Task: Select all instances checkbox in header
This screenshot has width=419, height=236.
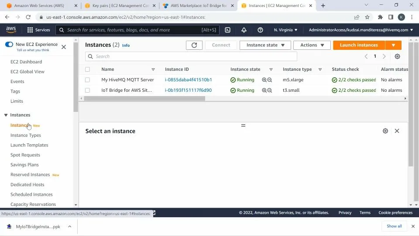Action: [x=87, y=69]
